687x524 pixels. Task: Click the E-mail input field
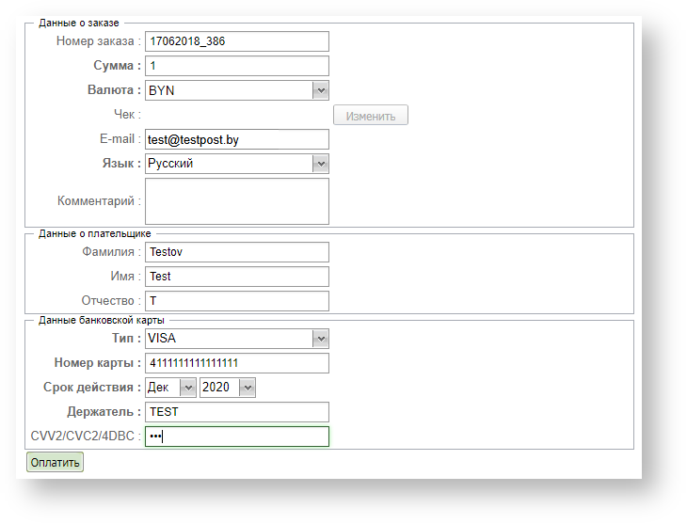[x=236, y=139]
